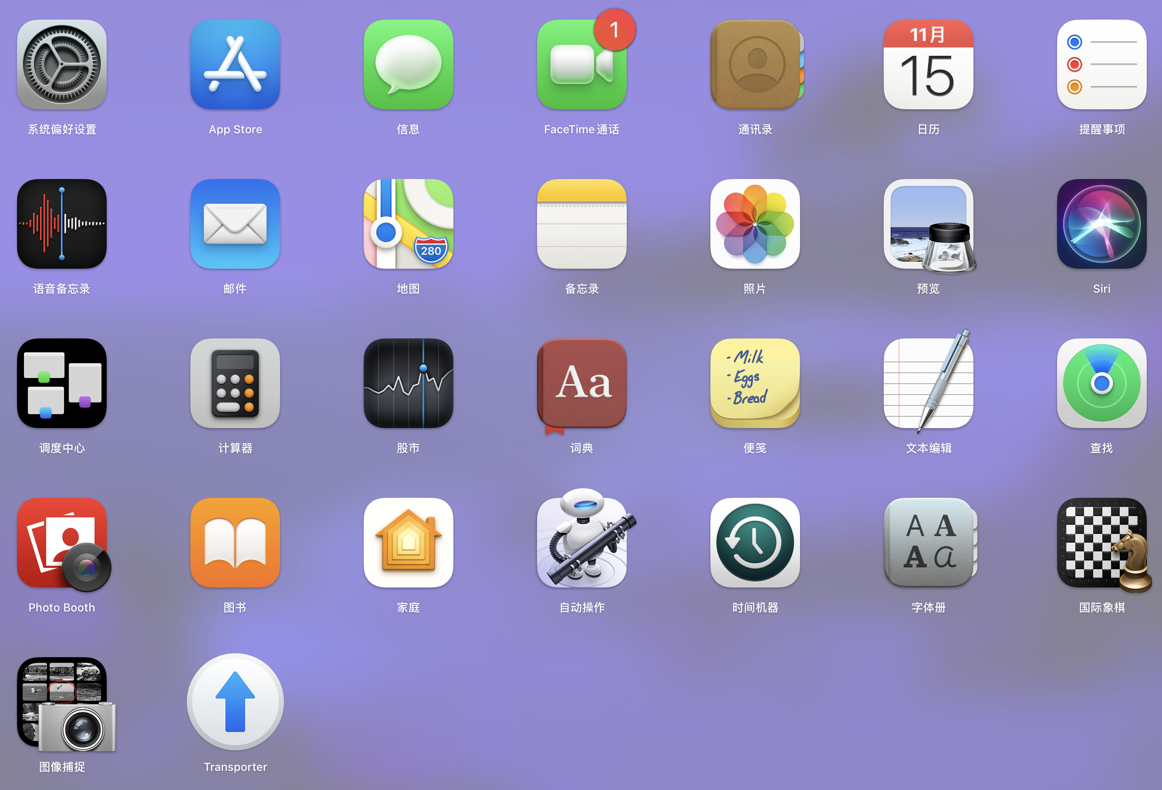This screenshot has width=1162, height=790.
Task: Launch the Photo Booth icon
Action: (64, 544)
